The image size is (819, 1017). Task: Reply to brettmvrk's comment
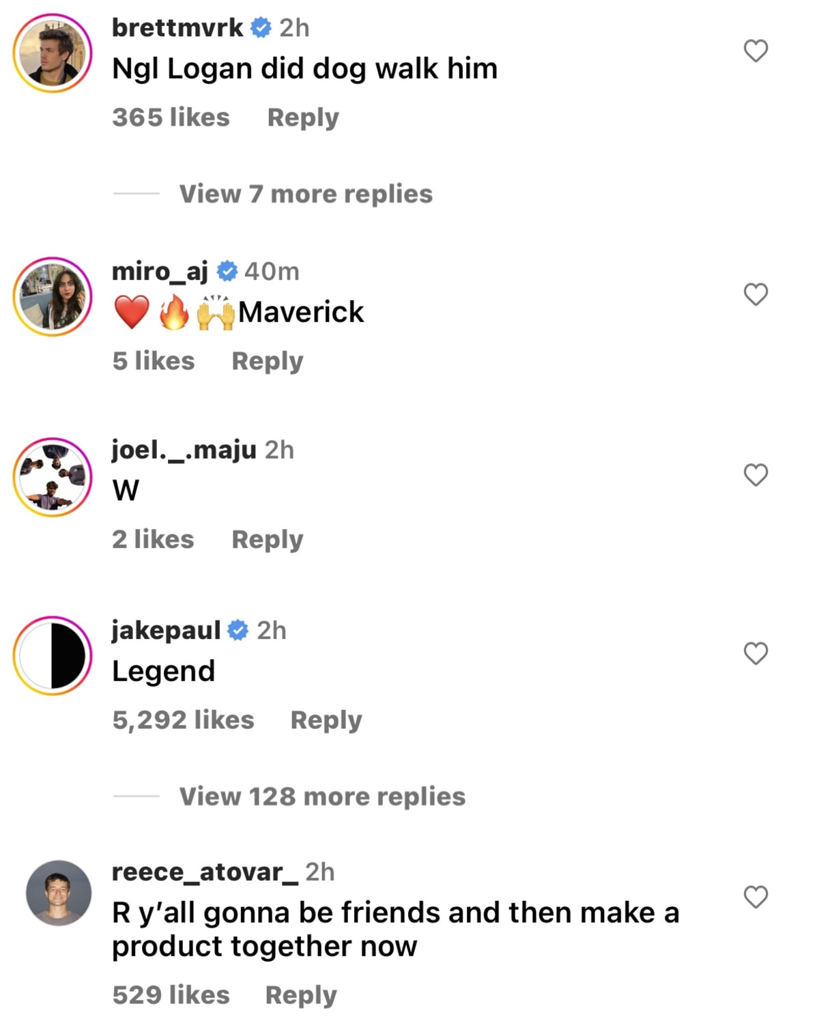tap(303, 117)
